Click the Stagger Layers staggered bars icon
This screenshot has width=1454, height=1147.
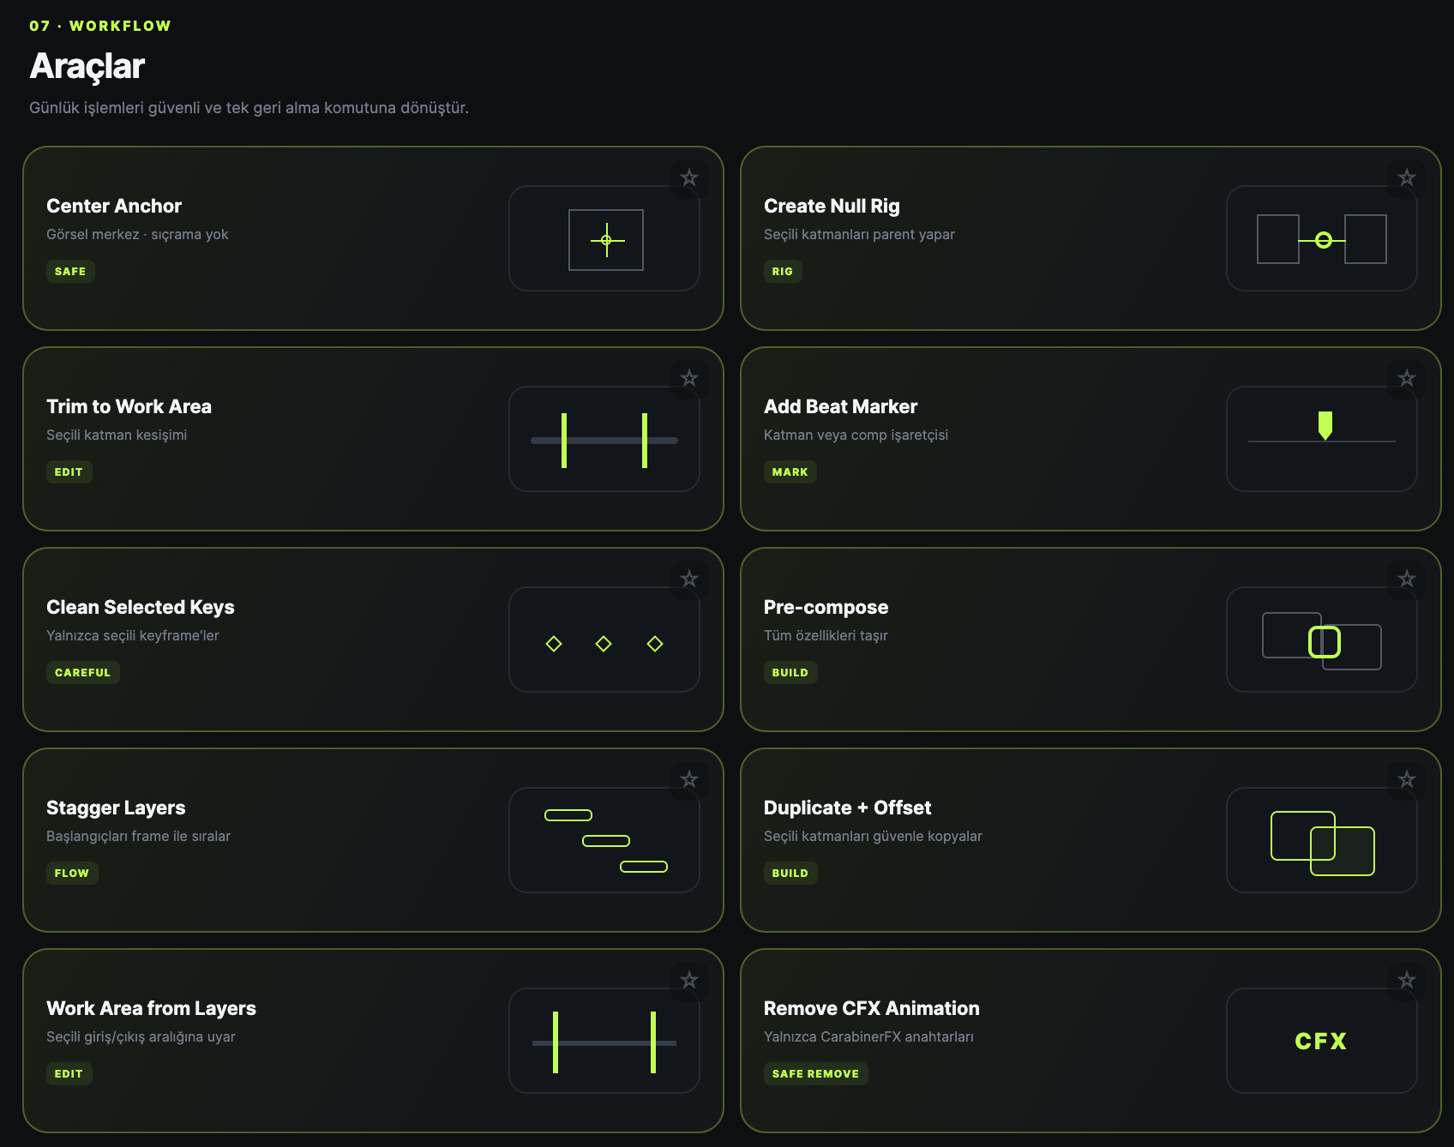(604, 840)
